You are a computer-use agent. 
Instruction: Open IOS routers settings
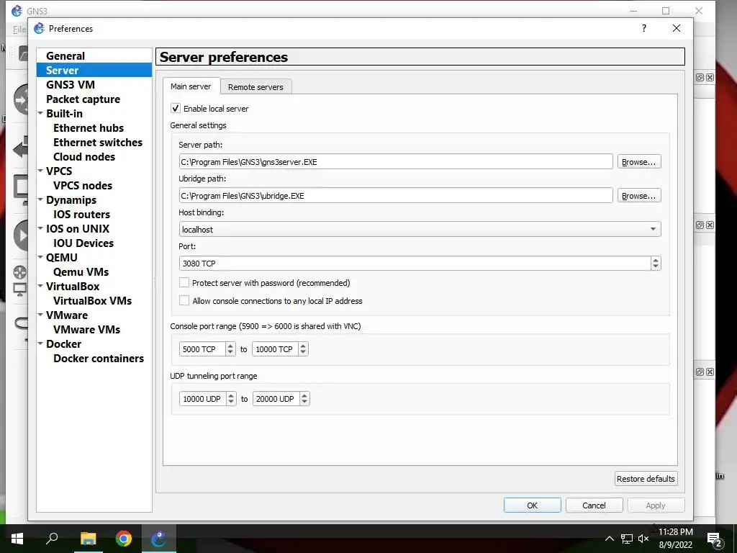[82, 214]
